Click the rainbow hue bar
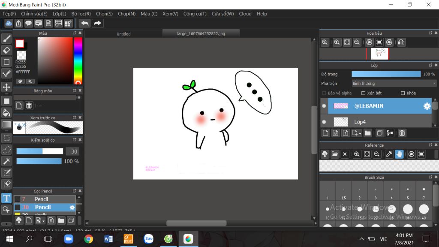The image size is (439, 247). (78, 61)
